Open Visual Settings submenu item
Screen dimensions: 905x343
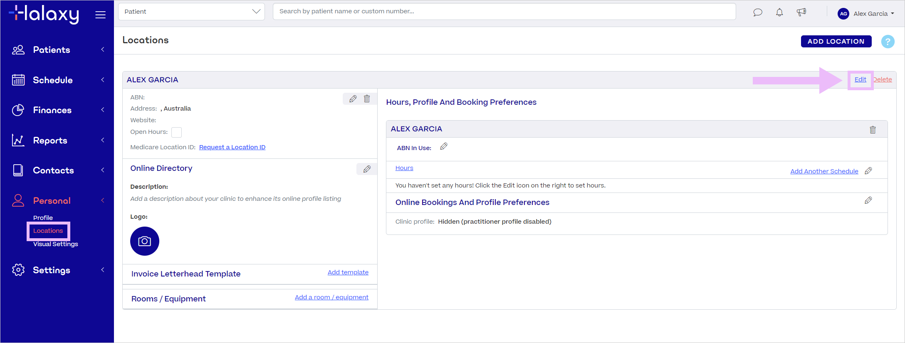pos(56,244)
